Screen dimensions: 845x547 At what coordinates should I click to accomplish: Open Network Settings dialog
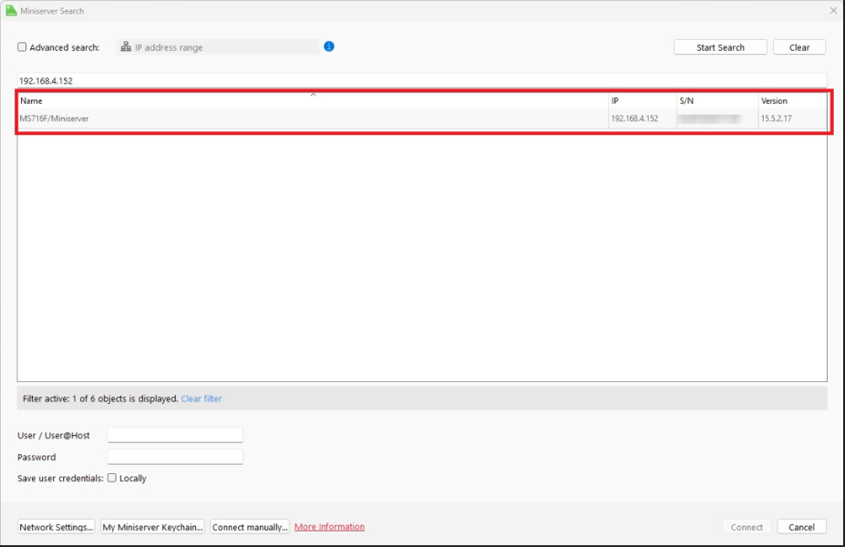[x=57, y=527]
